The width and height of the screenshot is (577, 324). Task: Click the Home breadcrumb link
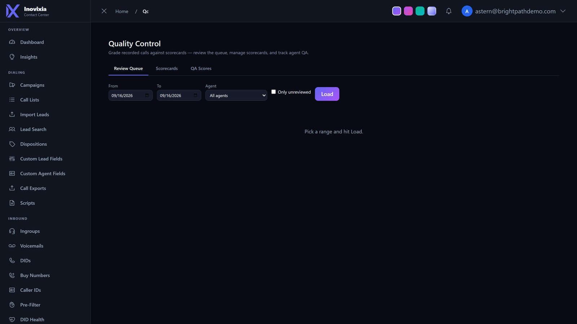click(x=122, y=12)
